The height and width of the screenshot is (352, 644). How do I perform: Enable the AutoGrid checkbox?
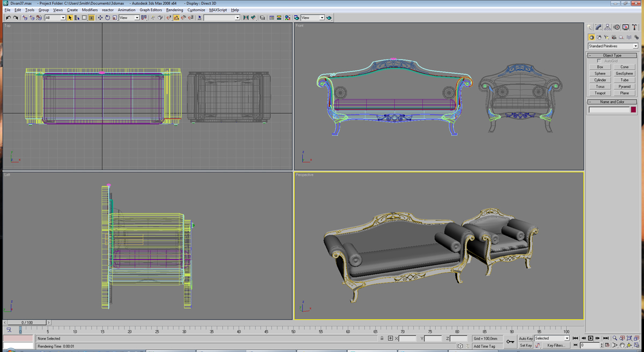click(x=599, y=61)
